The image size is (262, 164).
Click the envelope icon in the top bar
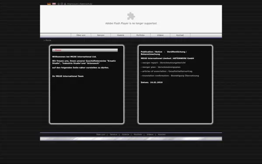62,3
